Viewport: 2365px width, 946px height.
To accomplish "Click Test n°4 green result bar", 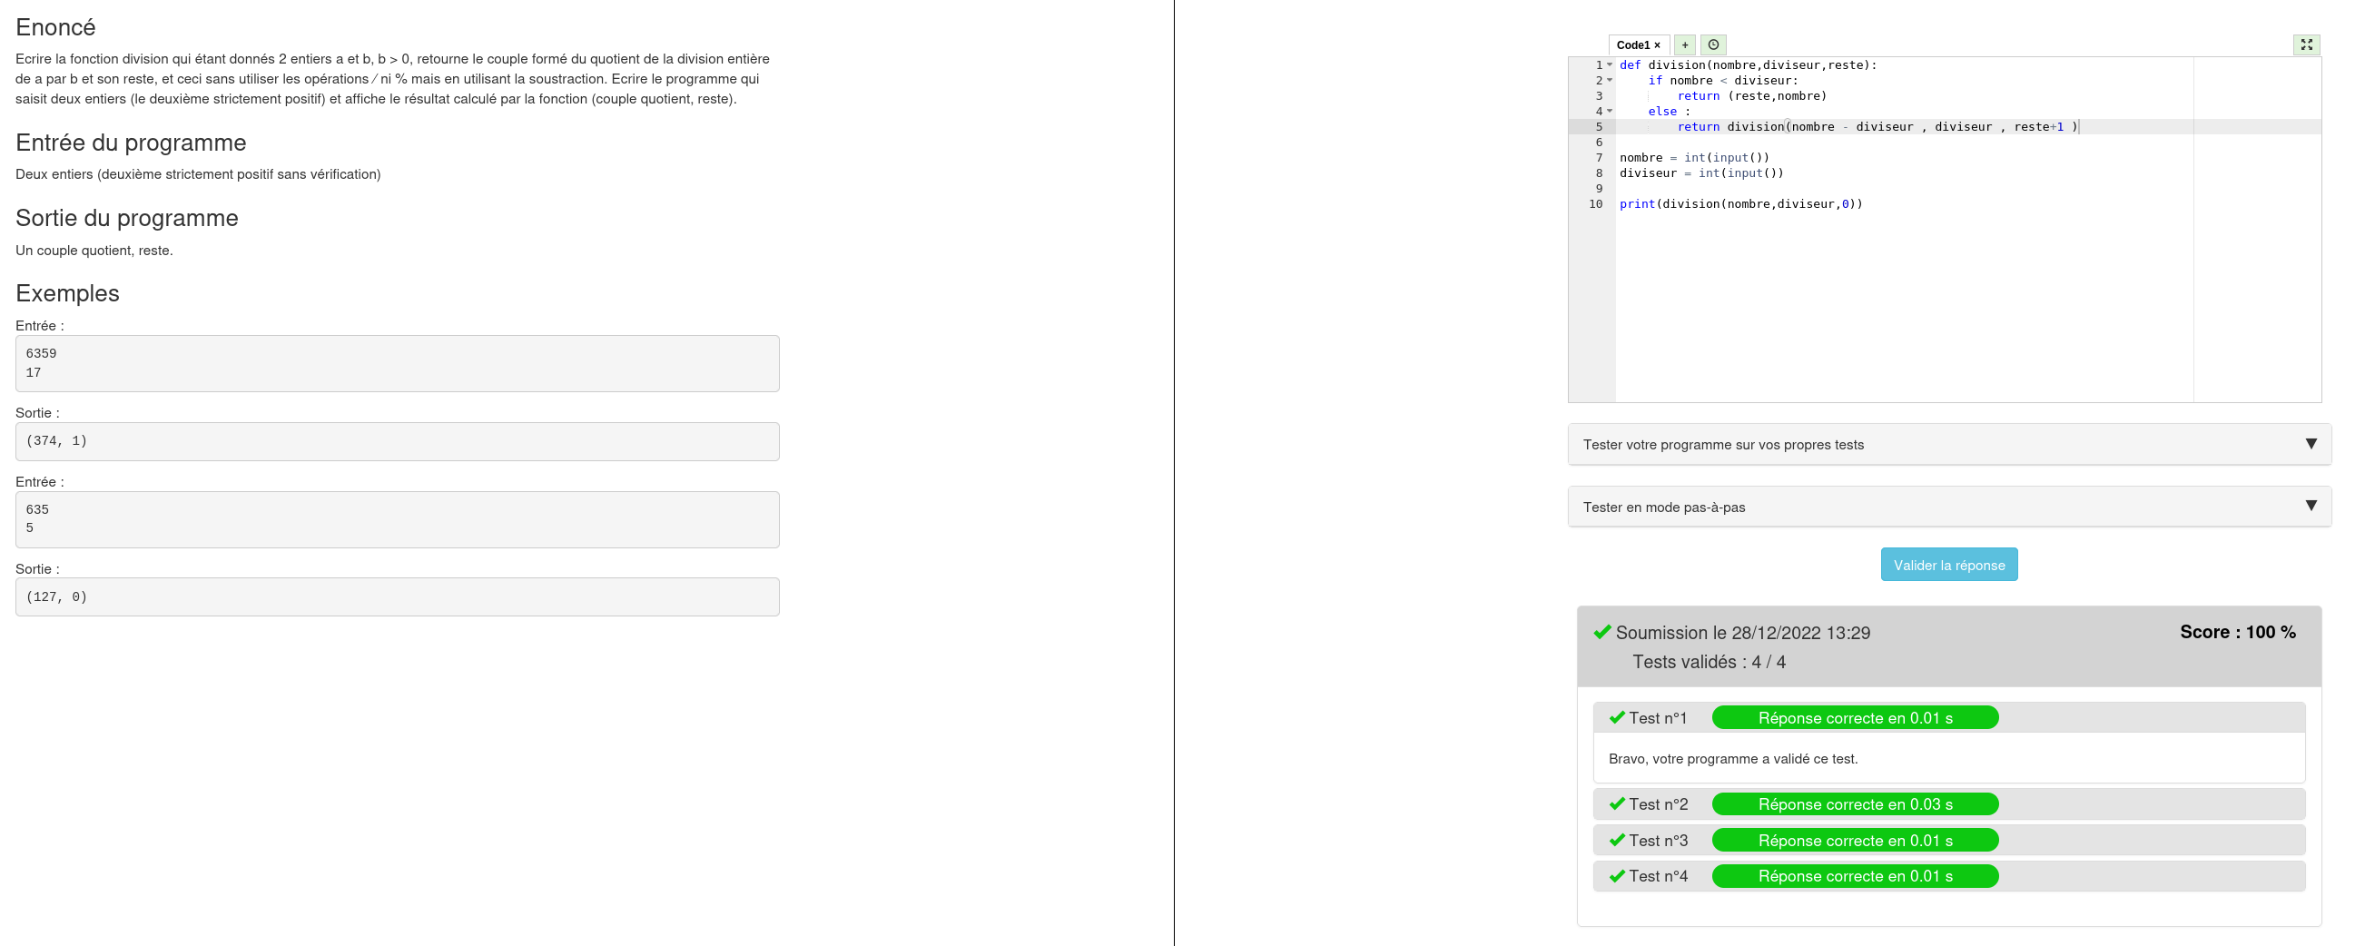I will tap(1855, 877).
